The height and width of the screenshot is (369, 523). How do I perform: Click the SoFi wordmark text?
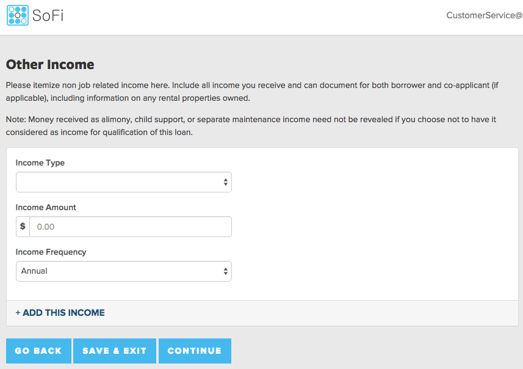coord(48,15)
